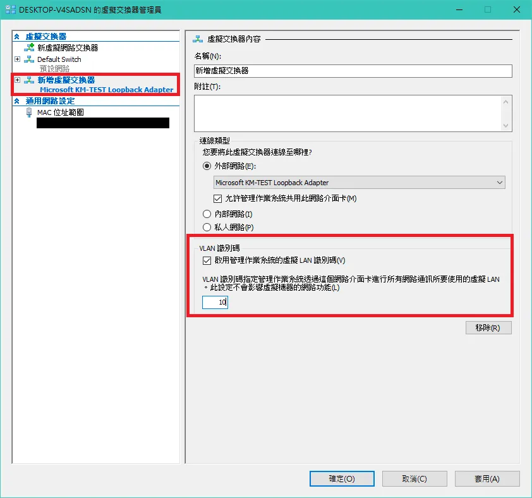Click the 套用(A) button

click(487, 478)
